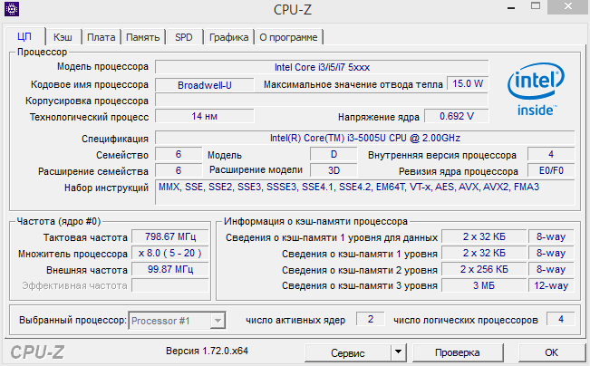590x366 pixels.
Task: Click the Проверка button
Action: (458, 352)
